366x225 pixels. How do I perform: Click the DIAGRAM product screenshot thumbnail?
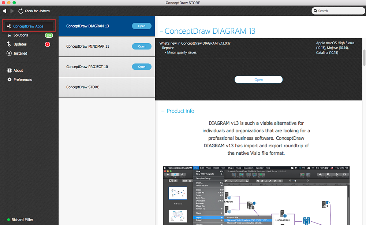click(256, 196)
